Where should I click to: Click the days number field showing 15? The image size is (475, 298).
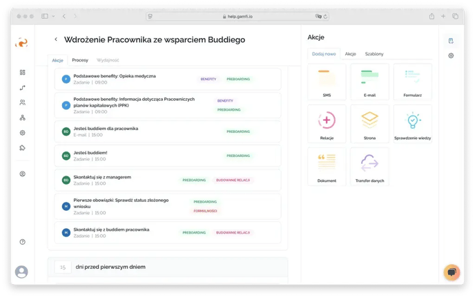tap(63, 266)
